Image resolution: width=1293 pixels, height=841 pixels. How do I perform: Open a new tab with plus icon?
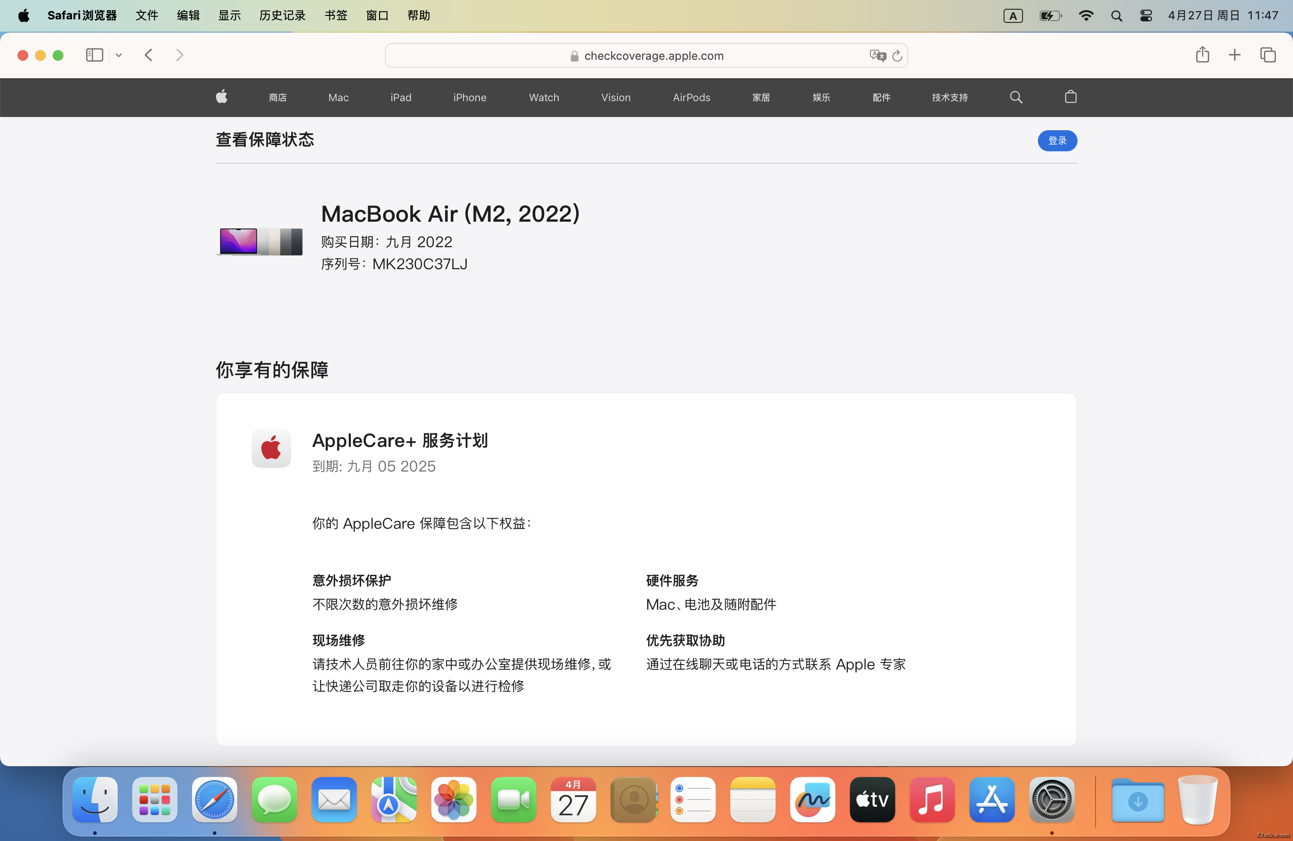[1235, 55]
